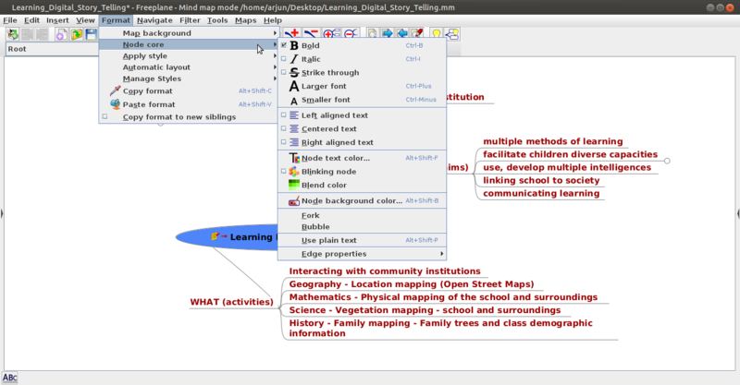Screen dimensions: 740x385
Task: Click the Blinking node icon
Action: tap(294, 172)
